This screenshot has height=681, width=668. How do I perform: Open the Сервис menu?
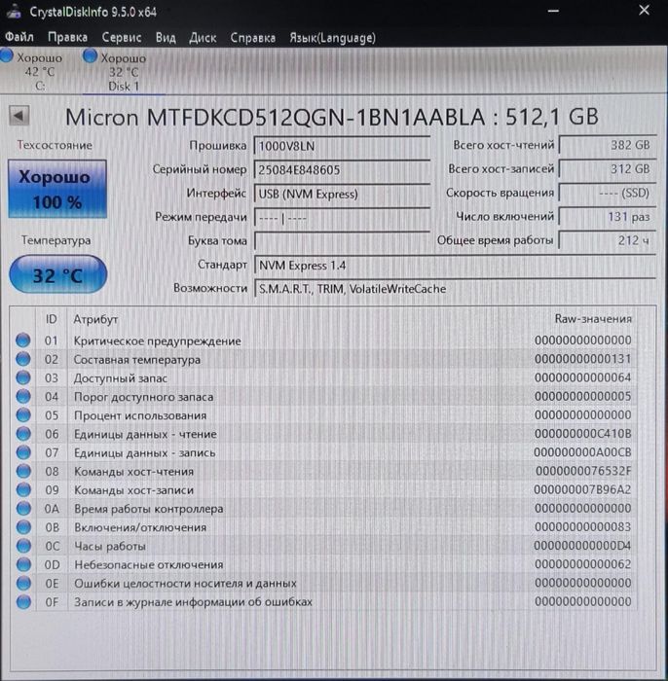click(122, 37)
